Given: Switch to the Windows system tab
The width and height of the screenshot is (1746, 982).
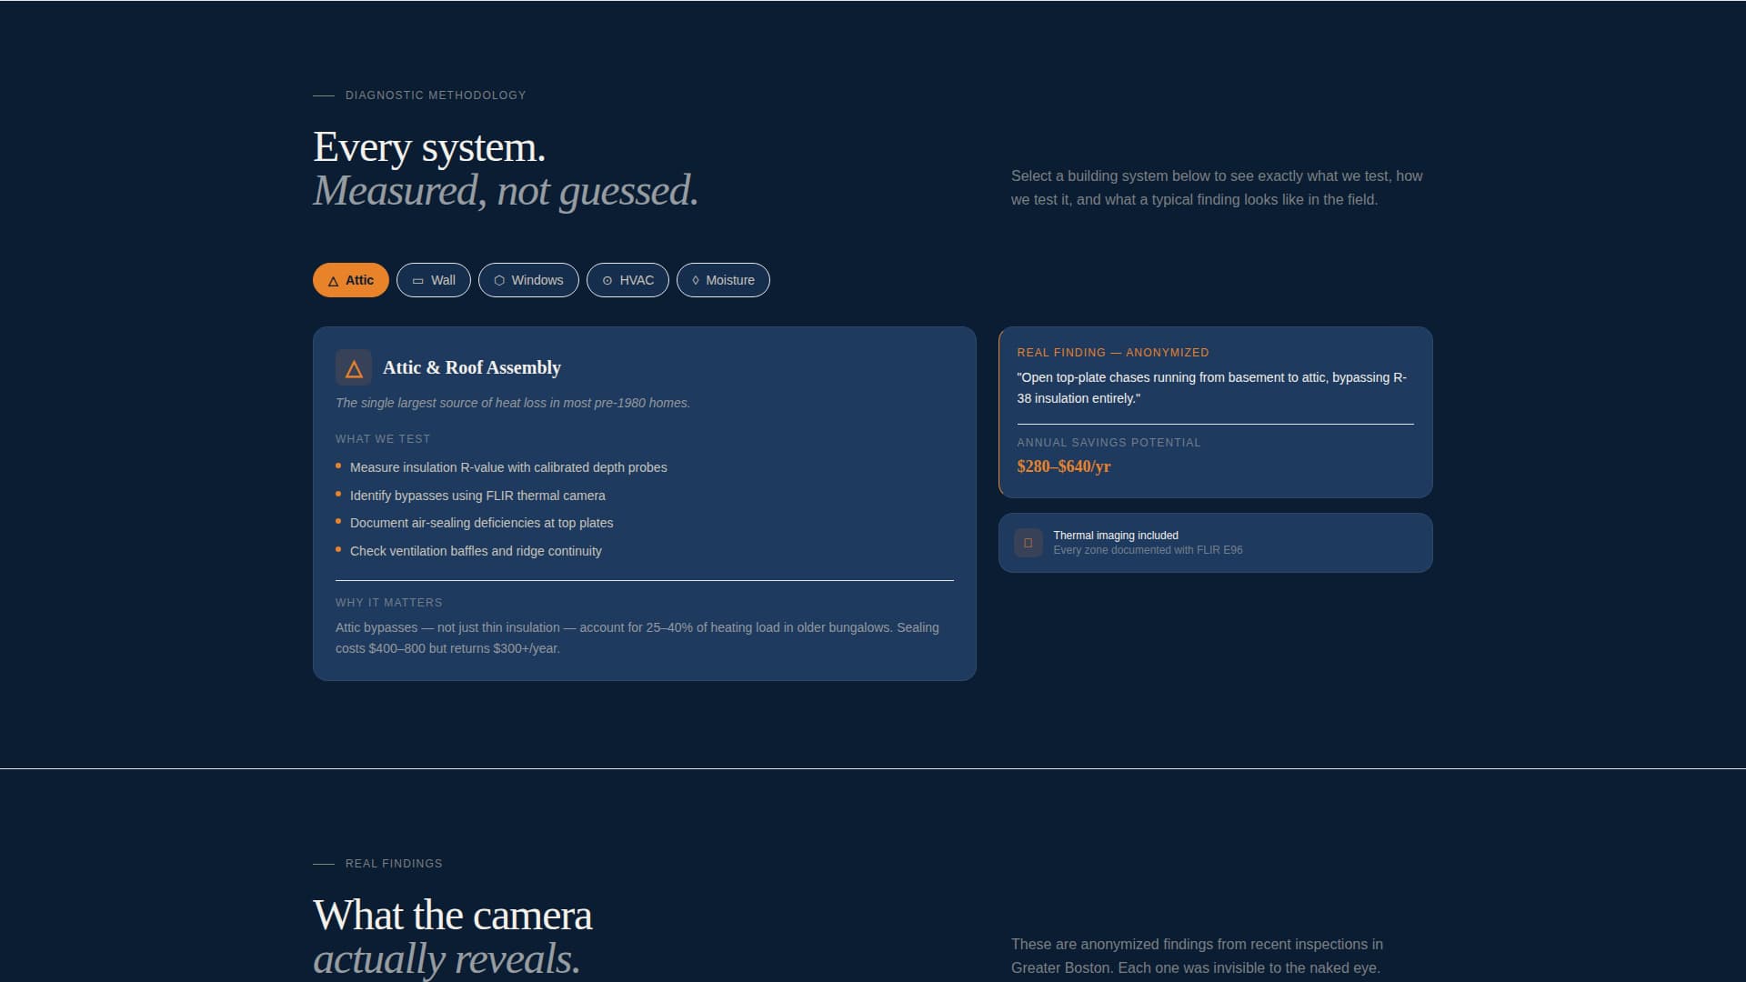Looking at the screenshot, I should pos(528,280).
